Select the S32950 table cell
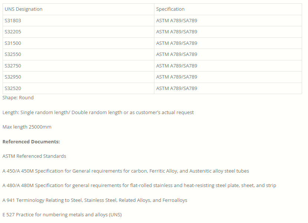The width and height of the screenshot is (308, 223). 13,77
